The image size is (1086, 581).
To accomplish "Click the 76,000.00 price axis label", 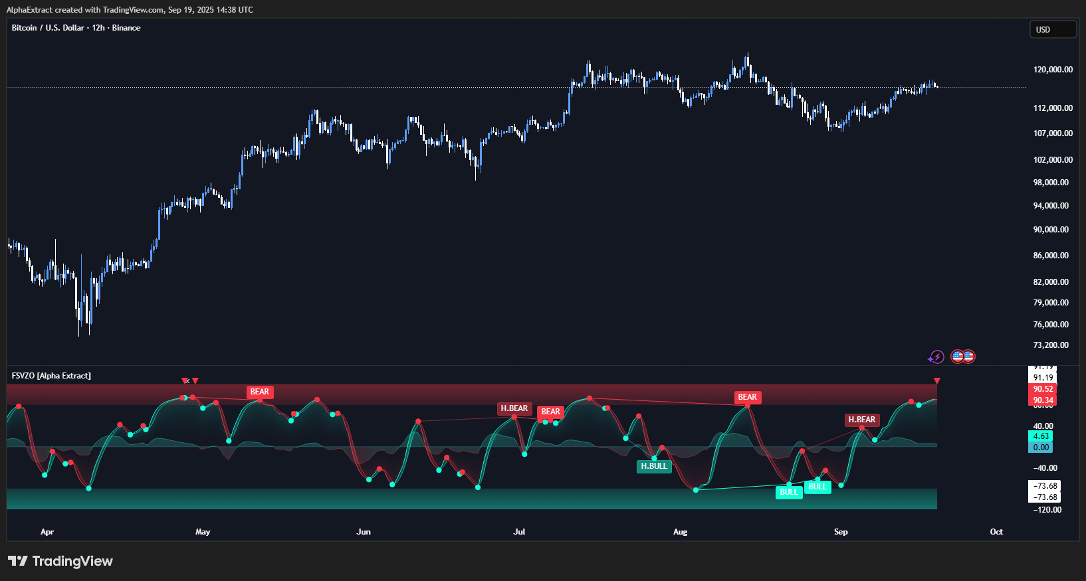I will tap(1051, 325).
